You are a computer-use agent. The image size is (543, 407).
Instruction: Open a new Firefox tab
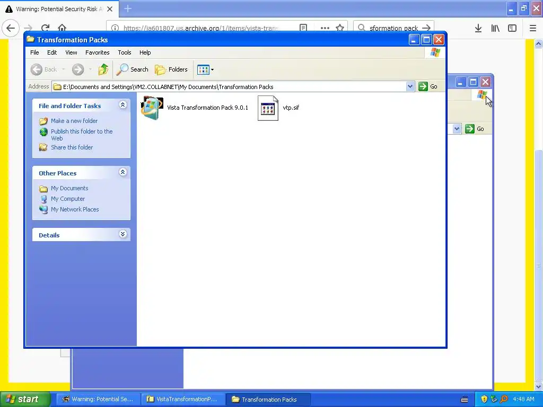pyautogui.click(x=128, y=8)
